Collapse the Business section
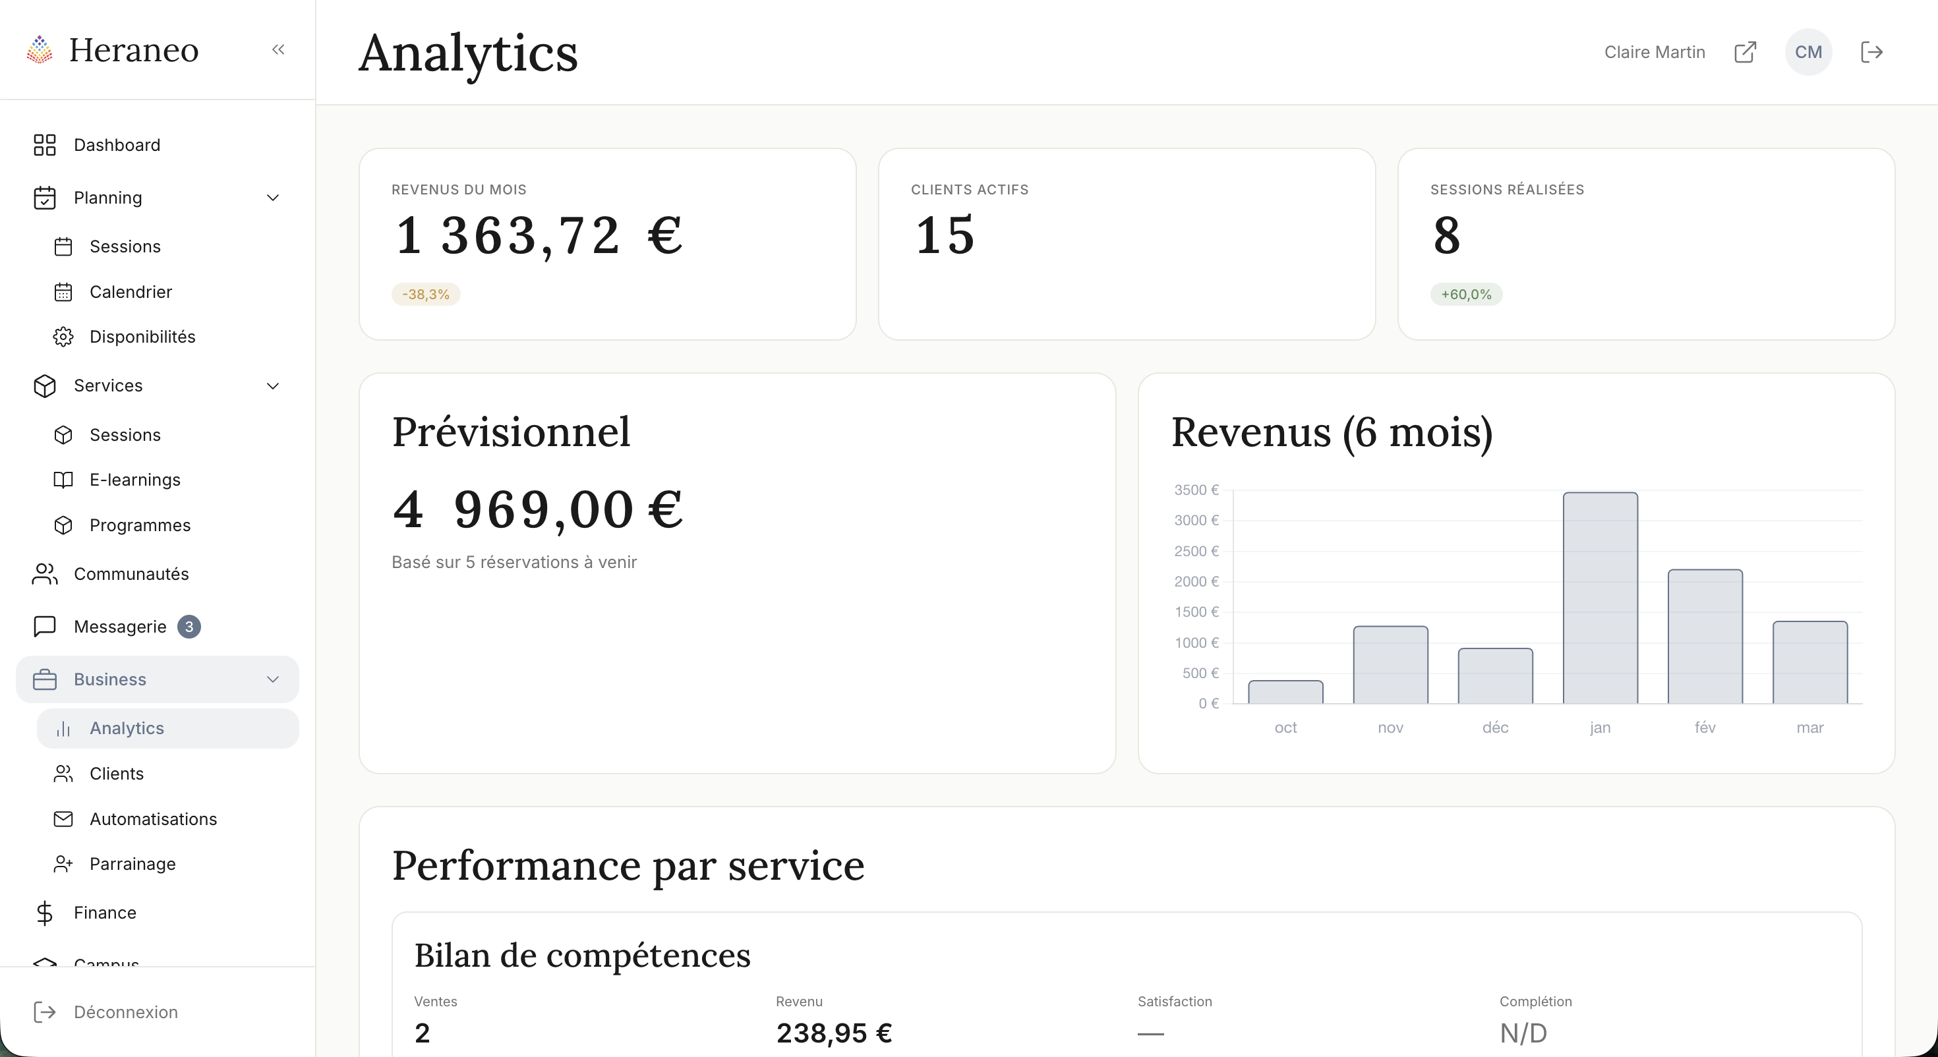The width and height of the screenshot is (1938, 1057). [x=273, y=679]
